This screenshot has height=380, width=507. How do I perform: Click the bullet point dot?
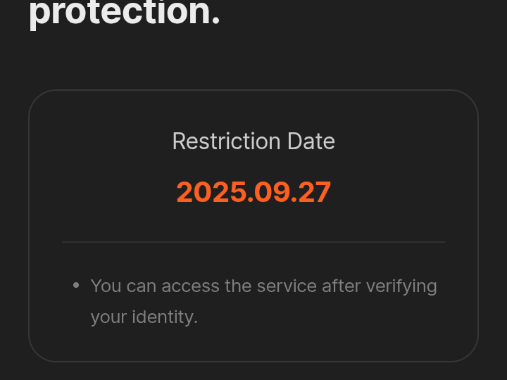coord(76,286)
